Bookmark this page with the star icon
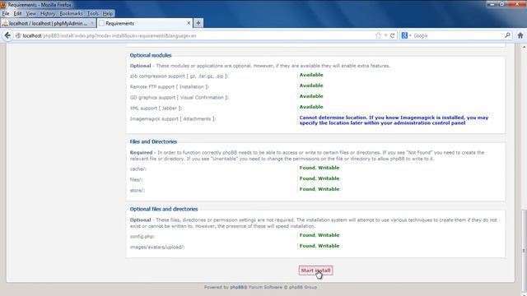 (x=378, y=35)
